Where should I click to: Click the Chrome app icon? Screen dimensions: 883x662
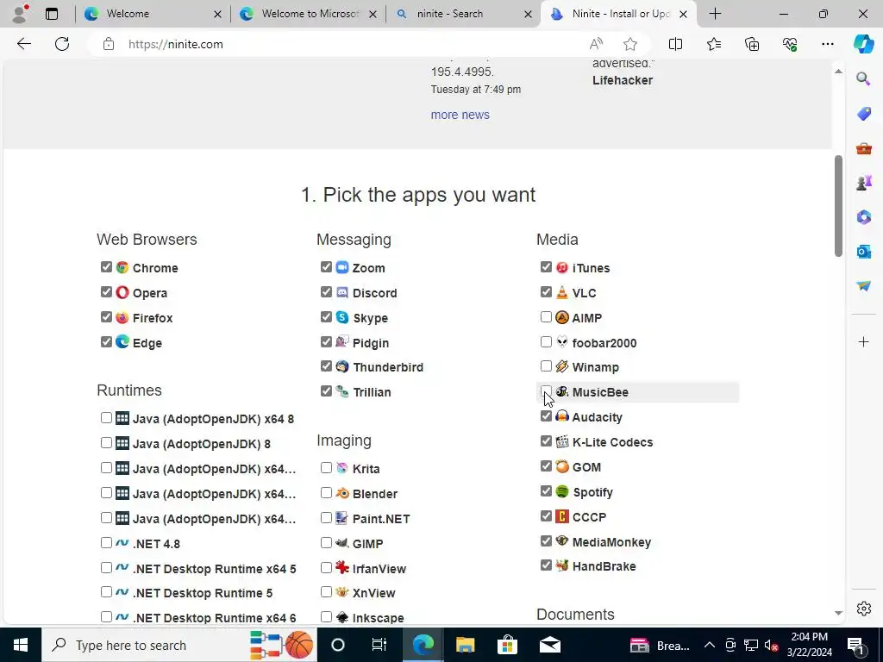coord(122,267)
